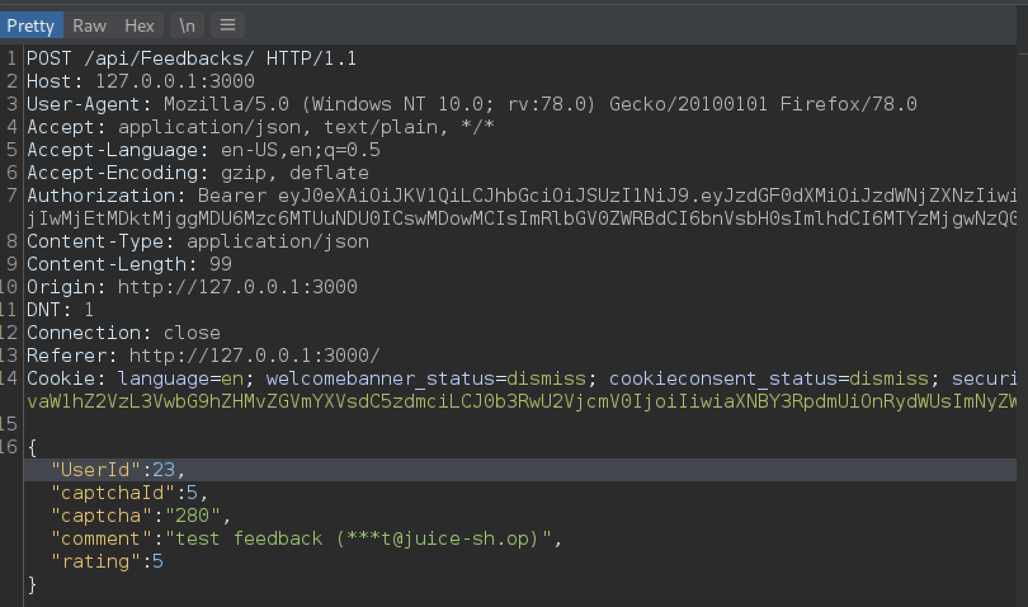Click line number 1 in the gutter
Image resolution: width=1028 pixels, height=607 pixels.
[x=12, y=58]
